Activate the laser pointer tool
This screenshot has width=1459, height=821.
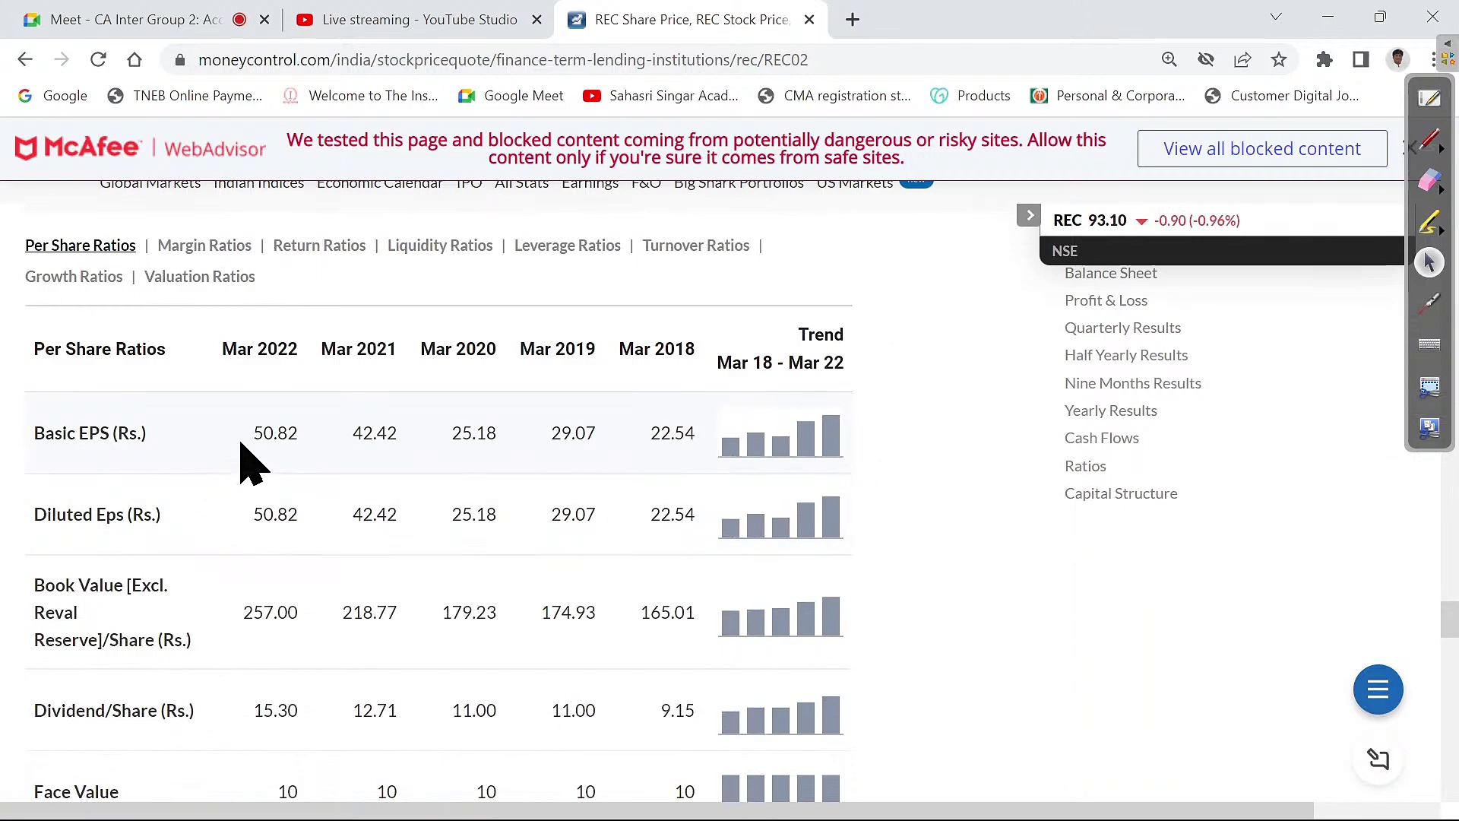click(1429, 303)
